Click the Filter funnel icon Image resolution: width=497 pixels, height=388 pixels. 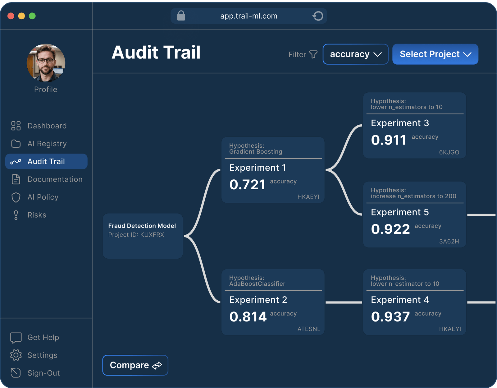(313, 54)
